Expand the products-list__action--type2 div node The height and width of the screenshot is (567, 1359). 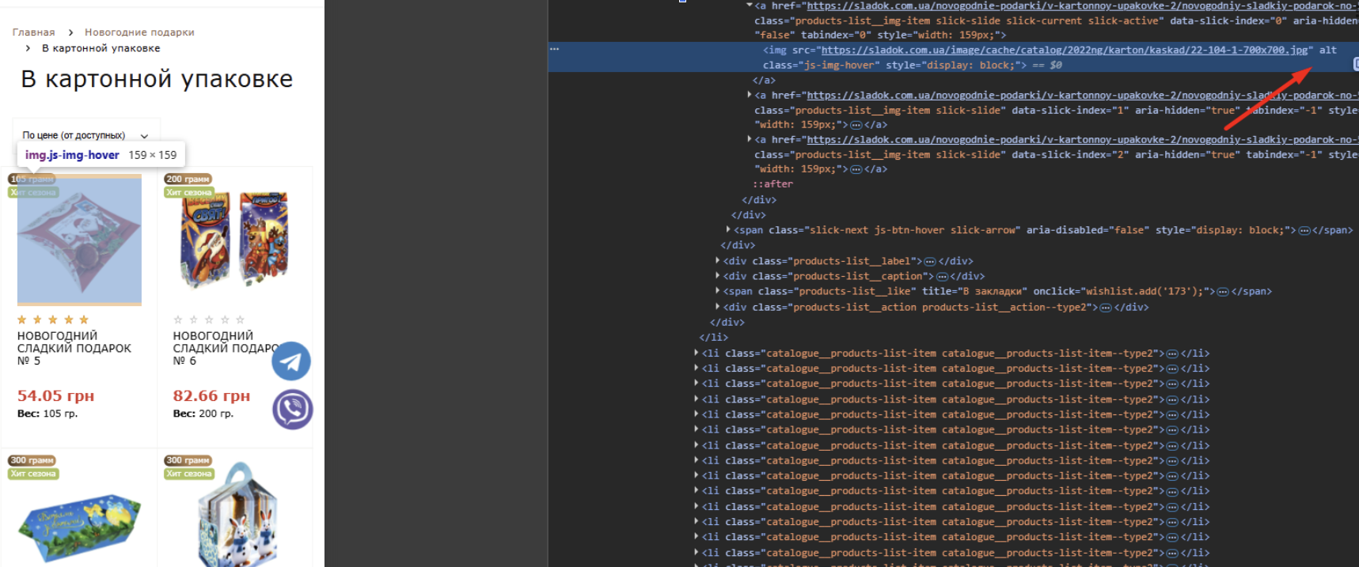pos(718,307)
